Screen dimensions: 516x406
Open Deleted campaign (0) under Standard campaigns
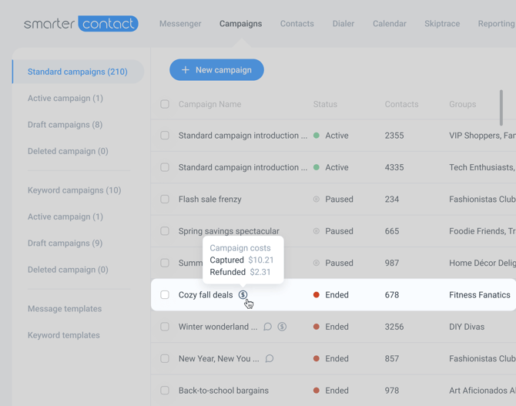tap(68, 151)
